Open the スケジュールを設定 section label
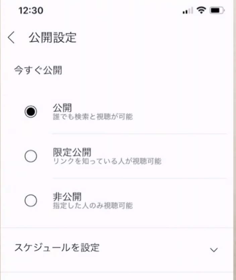Screen dimensions: 236x280 [x=57, y=248]
